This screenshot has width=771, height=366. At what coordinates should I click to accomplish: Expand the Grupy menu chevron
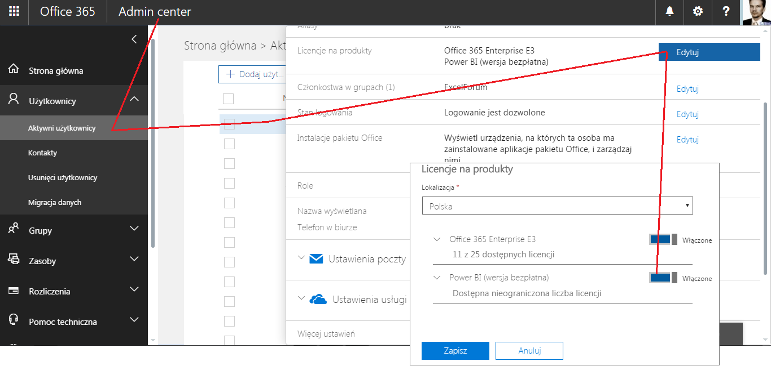tap(134, 229)
